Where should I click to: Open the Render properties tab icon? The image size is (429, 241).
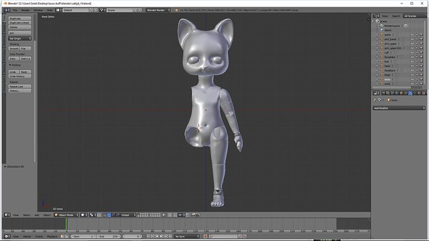click(x=383, y=93)
